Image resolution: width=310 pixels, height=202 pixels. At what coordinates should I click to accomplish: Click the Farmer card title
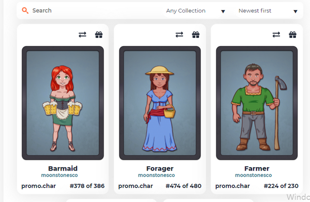point(257,169)
